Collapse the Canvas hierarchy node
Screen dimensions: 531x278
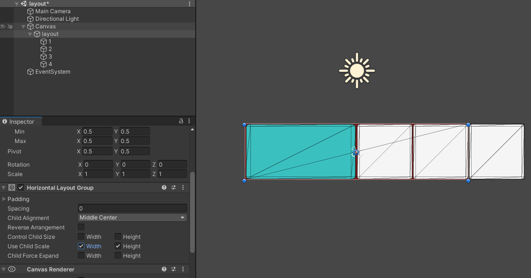point(24,26)
